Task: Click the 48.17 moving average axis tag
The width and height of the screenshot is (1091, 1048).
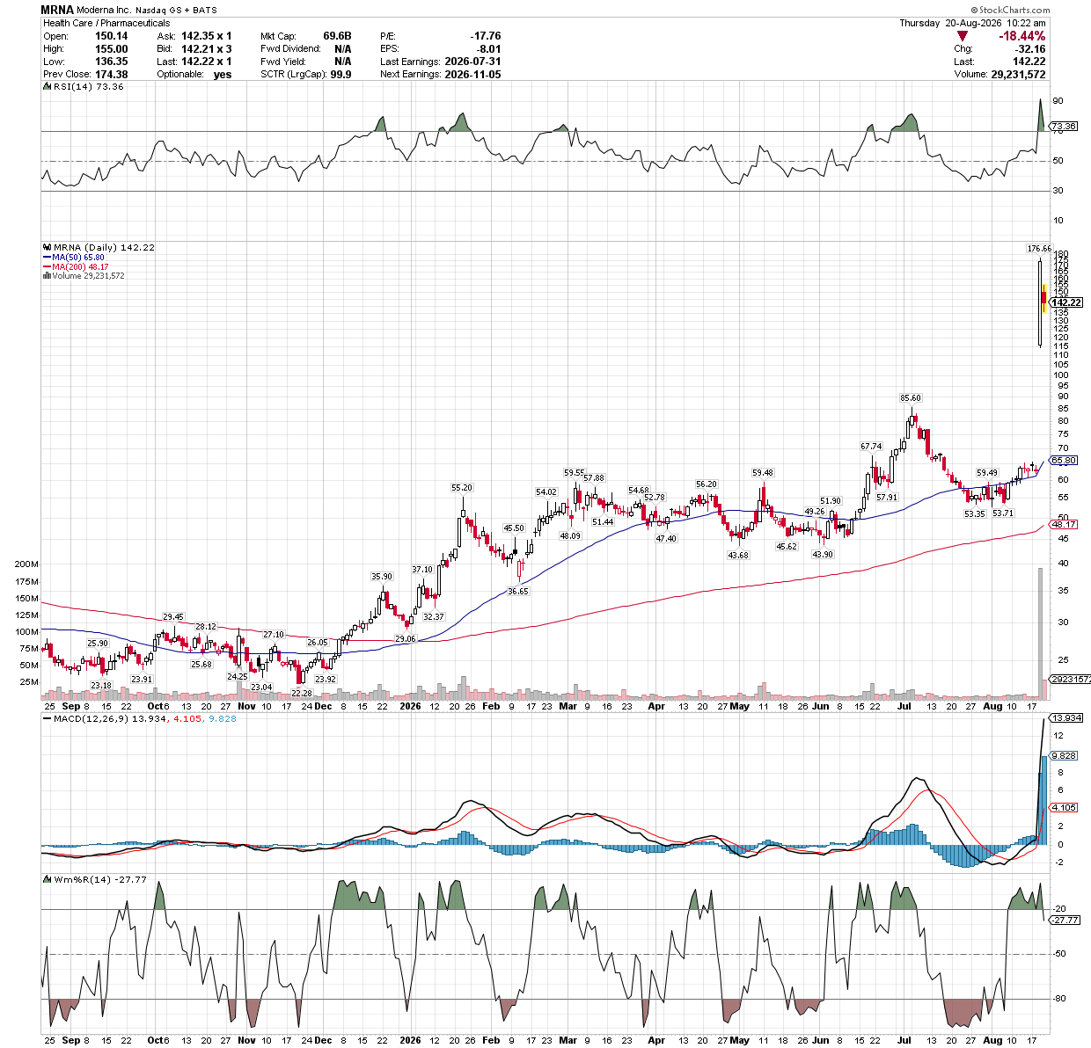Action: pos(1064,525)
